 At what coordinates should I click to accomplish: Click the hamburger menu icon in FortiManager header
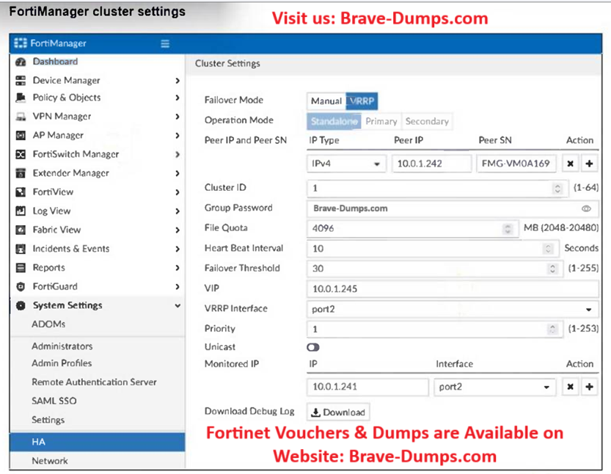(x=165, y=44)
